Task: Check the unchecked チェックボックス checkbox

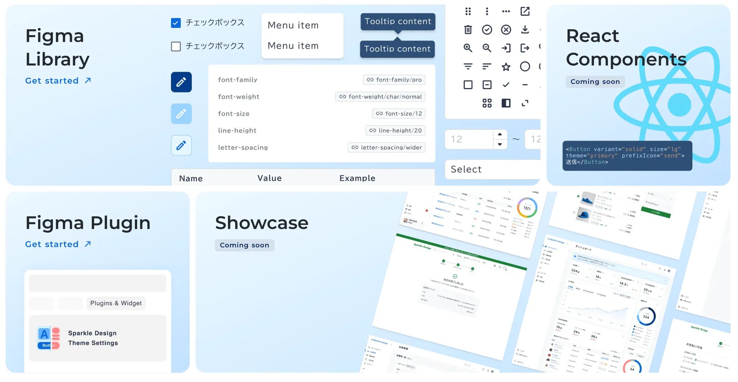Action: pos(176,46)
